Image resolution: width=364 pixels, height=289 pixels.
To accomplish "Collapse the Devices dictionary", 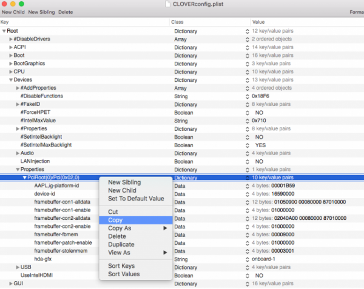I will (x=11, y=80).
